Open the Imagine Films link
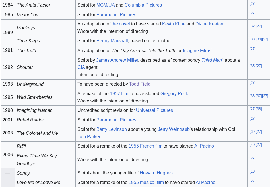Screen dimensions: 270x188 coord(197,51)
